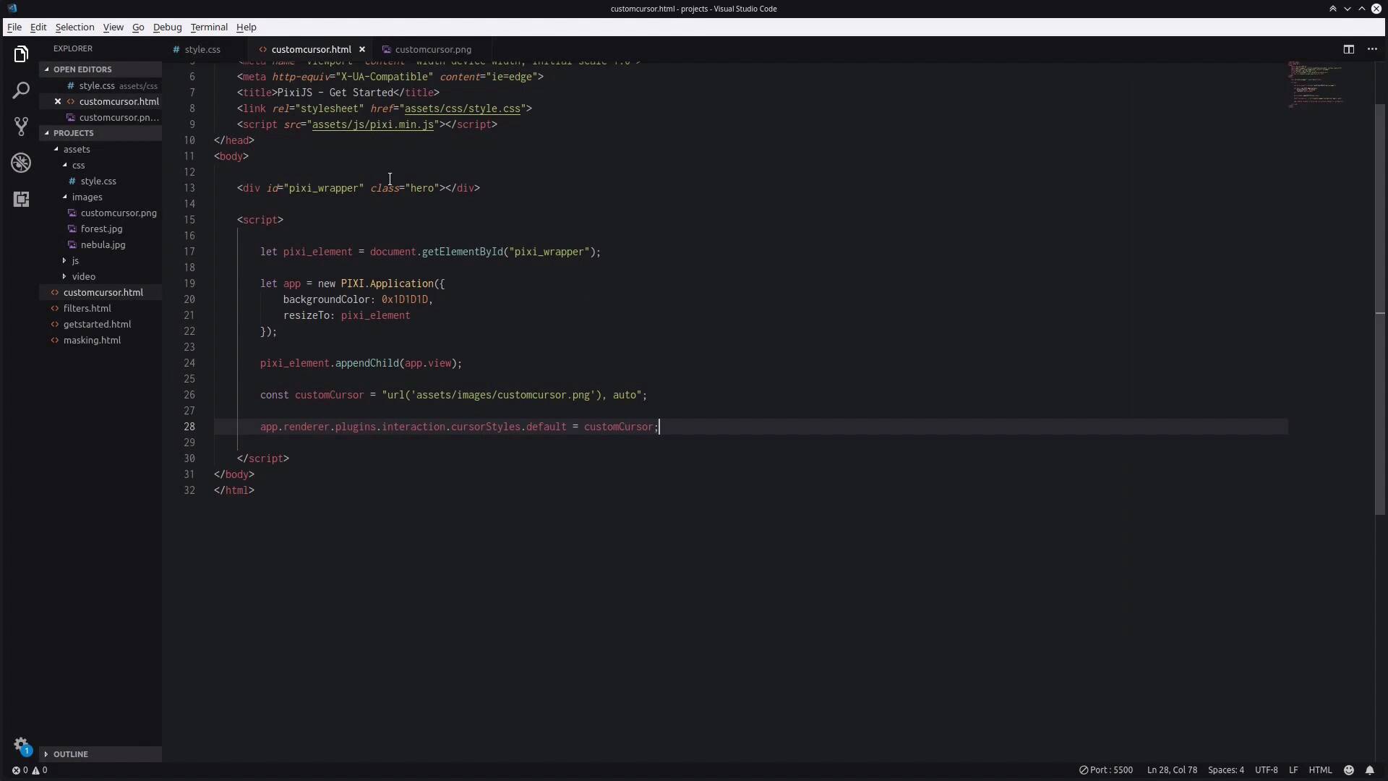Select the Search icon in the sidebar

click(x=22, y=91)
